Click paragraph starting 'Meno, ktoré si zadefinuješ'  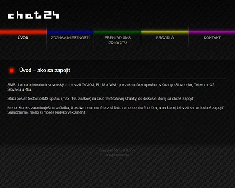click(x=116, y=110)
